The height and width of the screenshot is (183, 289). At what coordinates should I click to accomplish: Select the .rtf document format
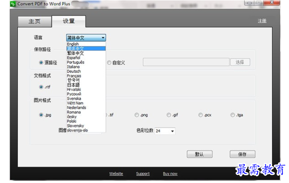(x=41, y=87)
